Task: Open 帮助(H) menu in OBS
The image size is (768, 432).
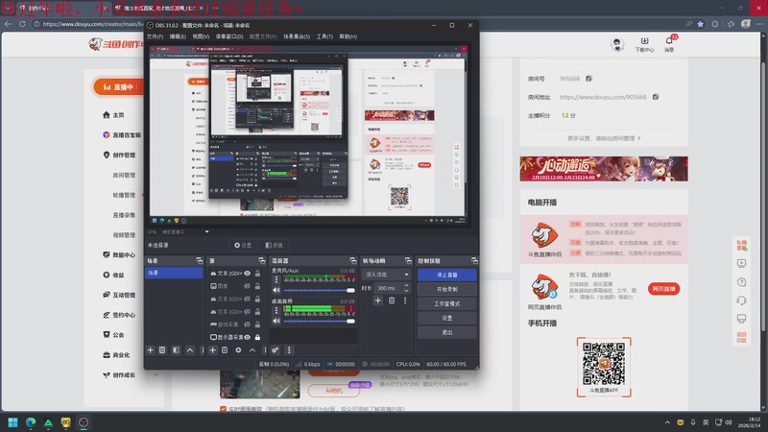Action: click(348, 36)
